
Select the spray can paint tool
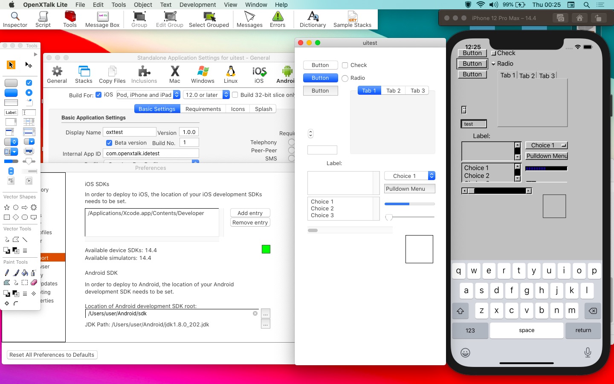click(33, 273)
